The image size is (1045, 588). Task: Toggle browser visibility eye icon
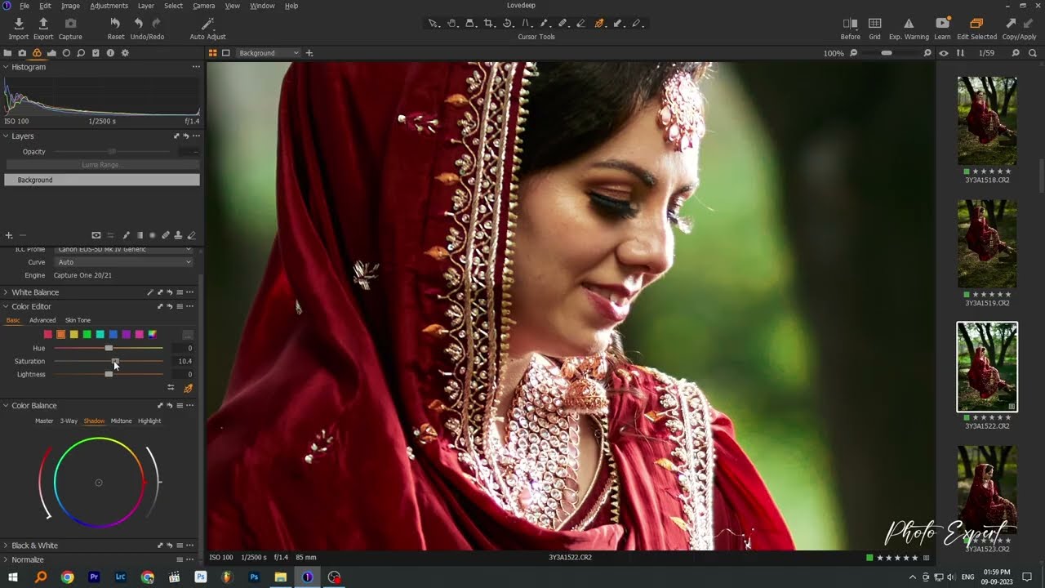click(944, 53)
